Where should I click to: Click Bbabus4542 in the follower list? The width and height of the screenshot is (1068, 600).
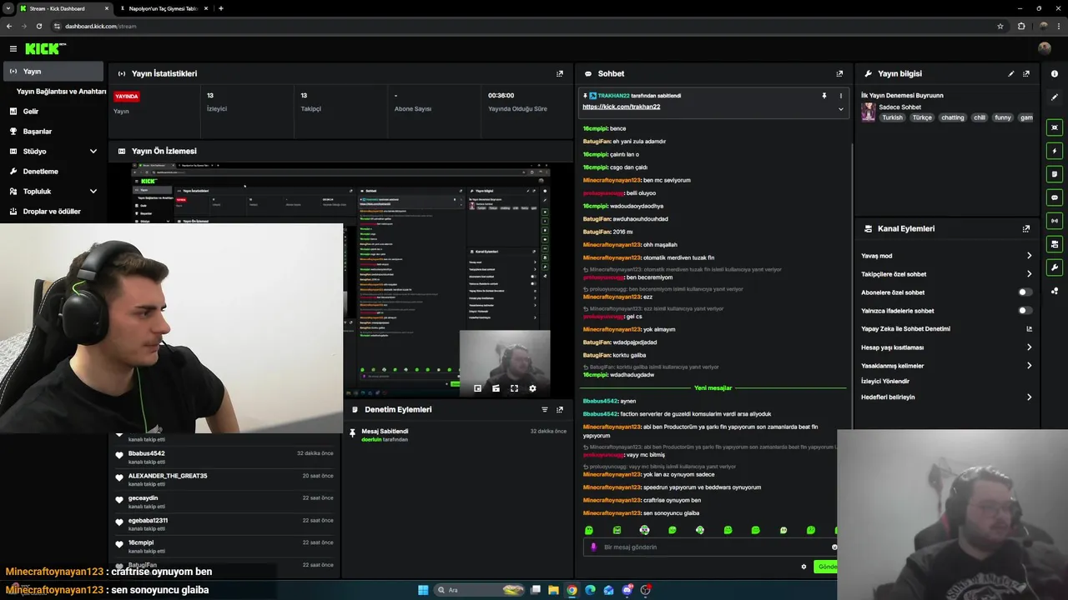[x=147, y=453]
